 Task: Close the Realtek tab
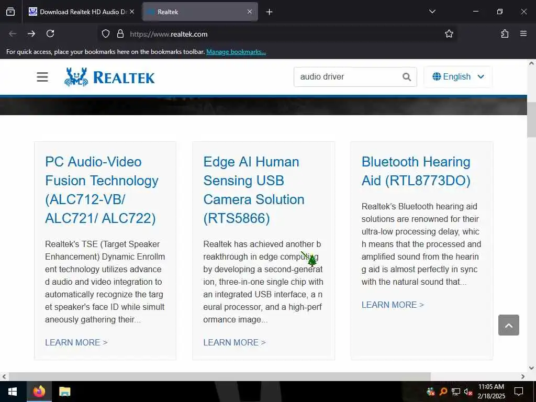click(250, 12)
